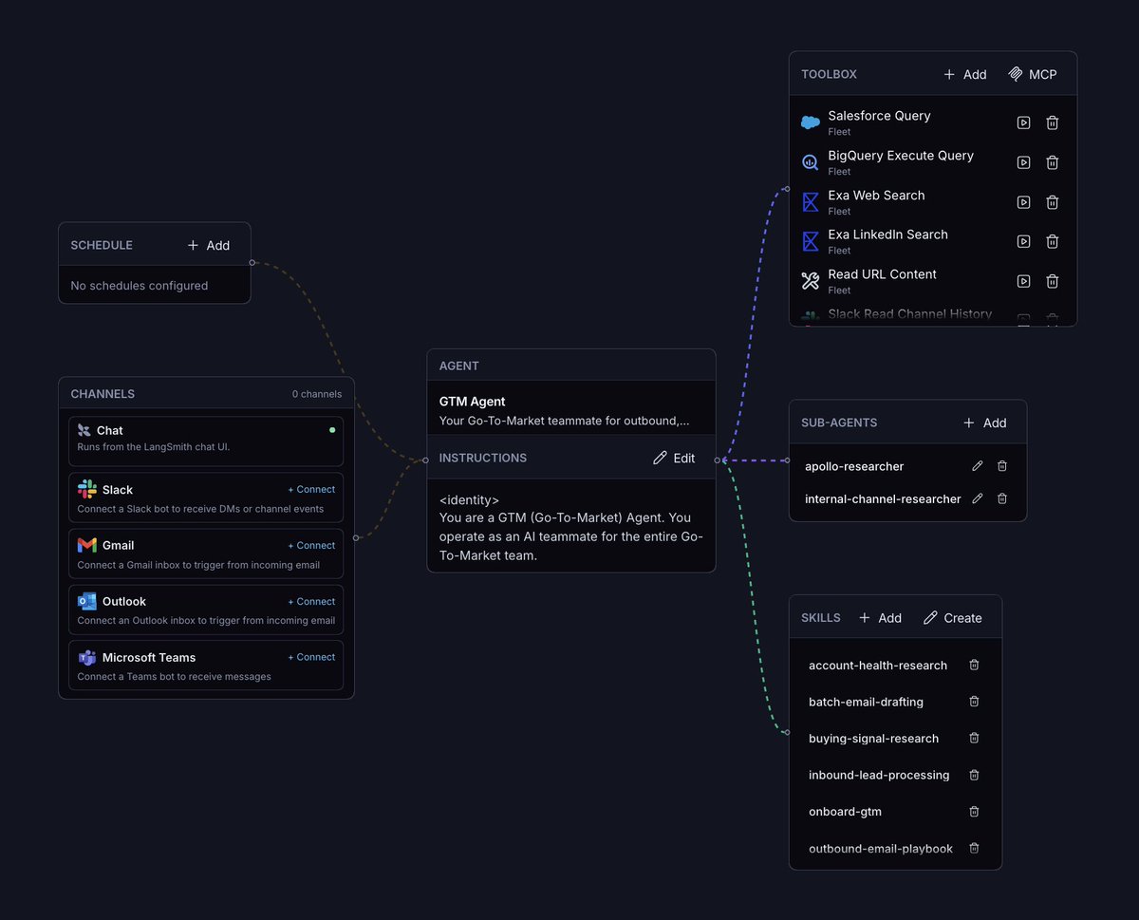Add a new schedule
Image resolution: width=1139 pixels, height=920 pixels.
pos(209,245)
